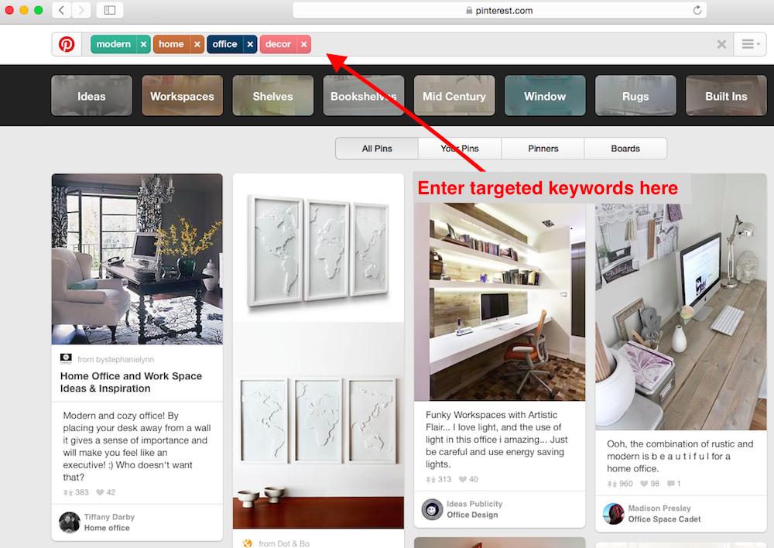Remove the 'decor' keyword tag

coord(304,44)
